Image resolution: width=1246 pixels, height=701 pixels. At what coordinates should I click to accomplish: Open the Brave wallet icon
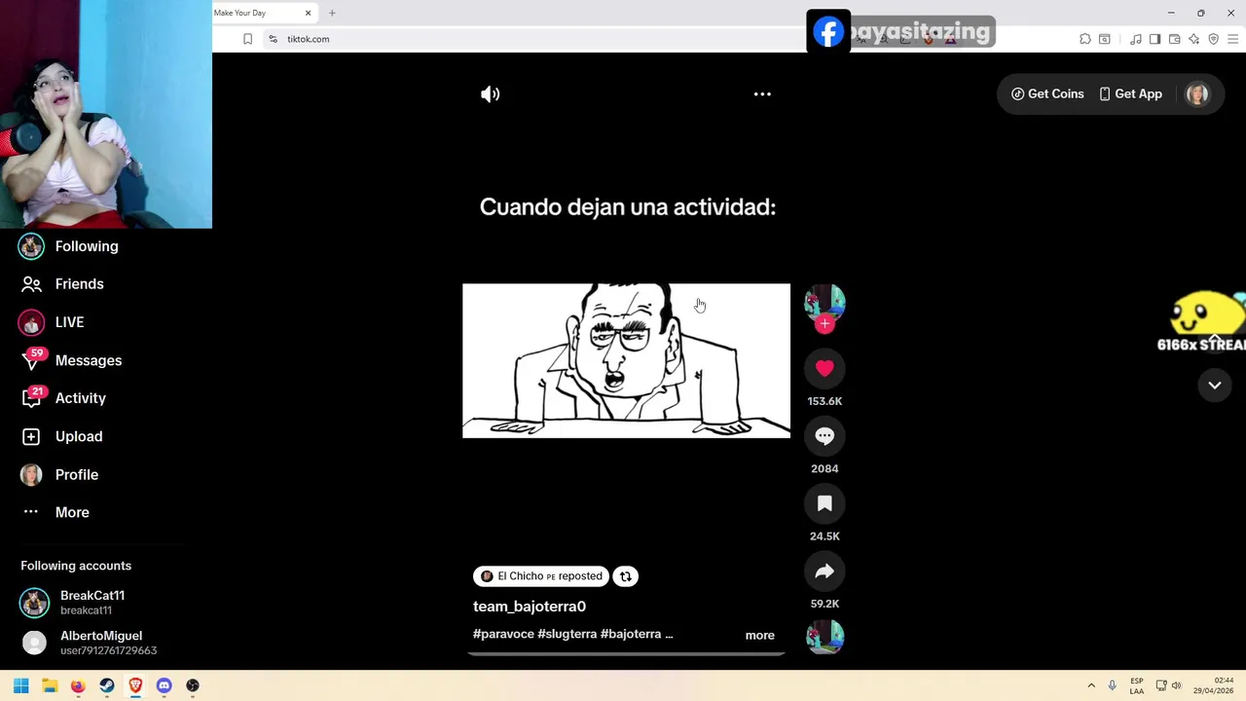tap(1175, 39)
